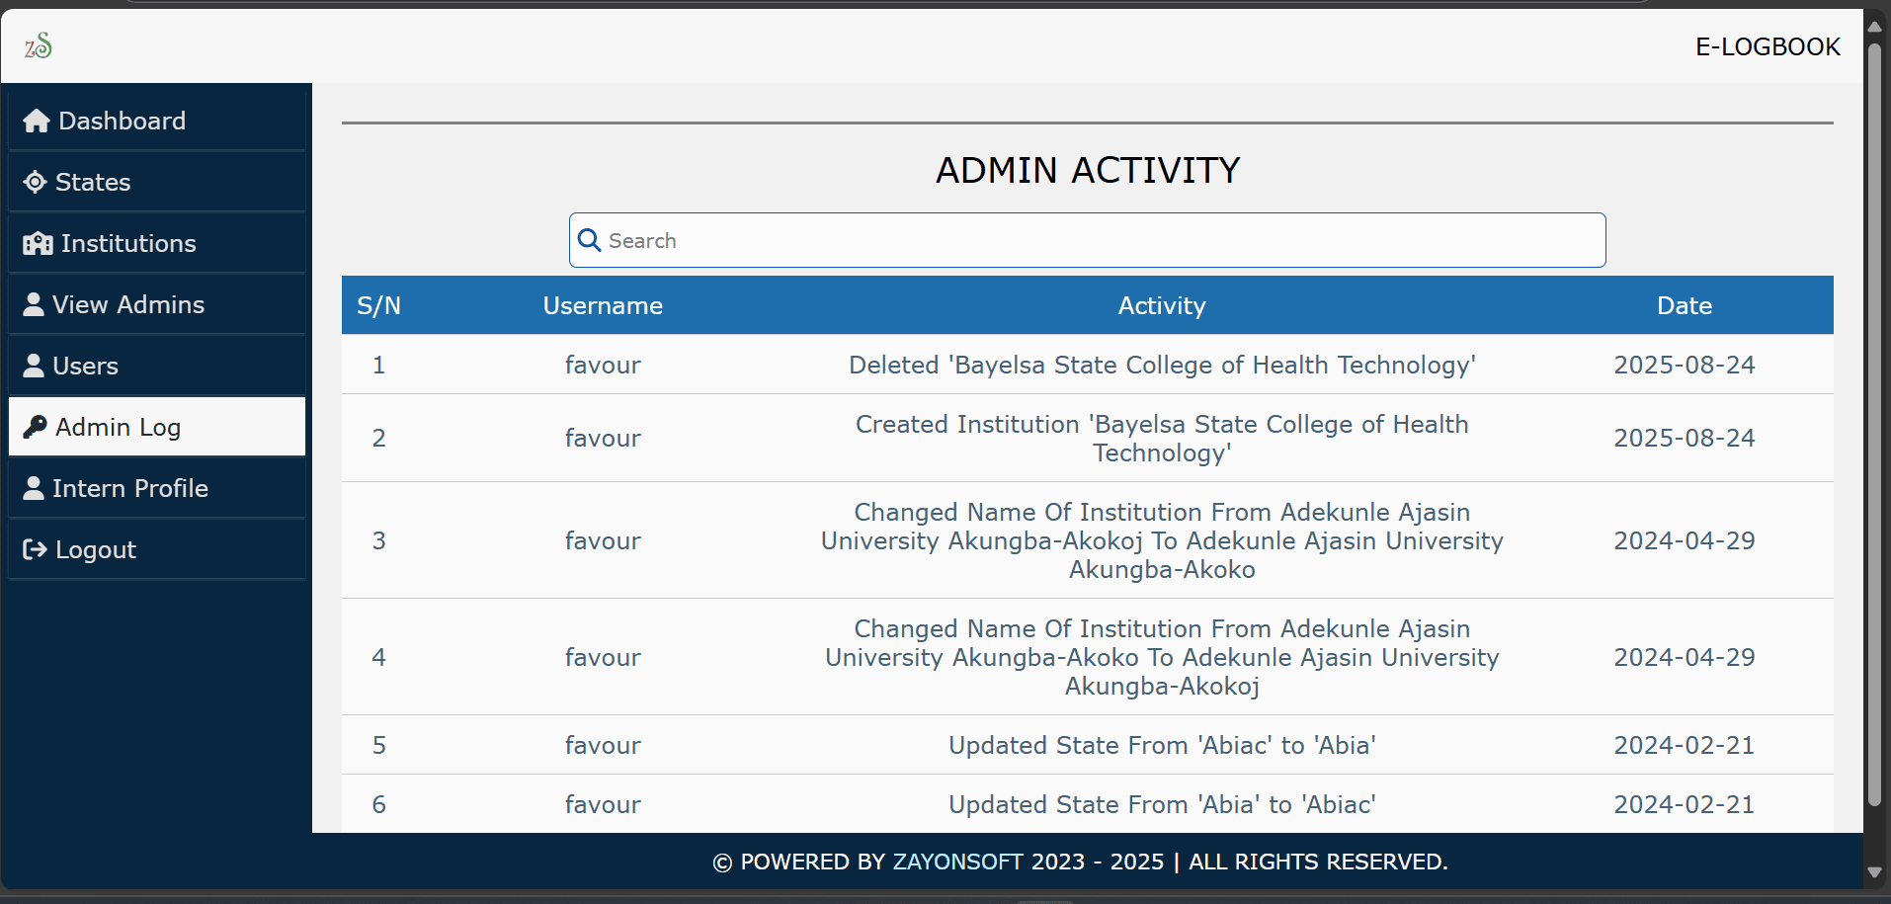Follow the ZAYONSOFT footer link

tap(957, 862)
